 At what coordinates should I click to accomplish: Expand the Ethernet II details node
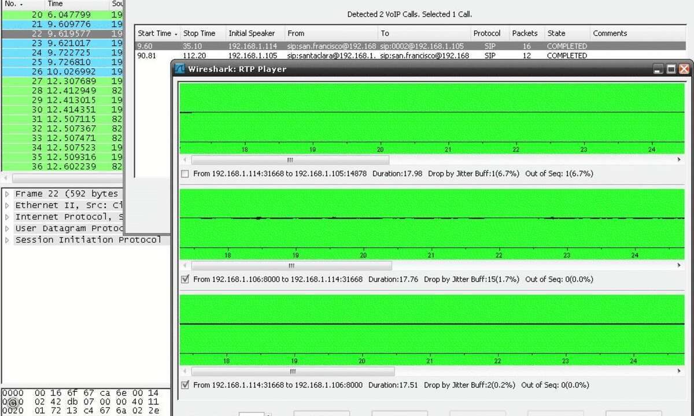[x=7, y=206]
